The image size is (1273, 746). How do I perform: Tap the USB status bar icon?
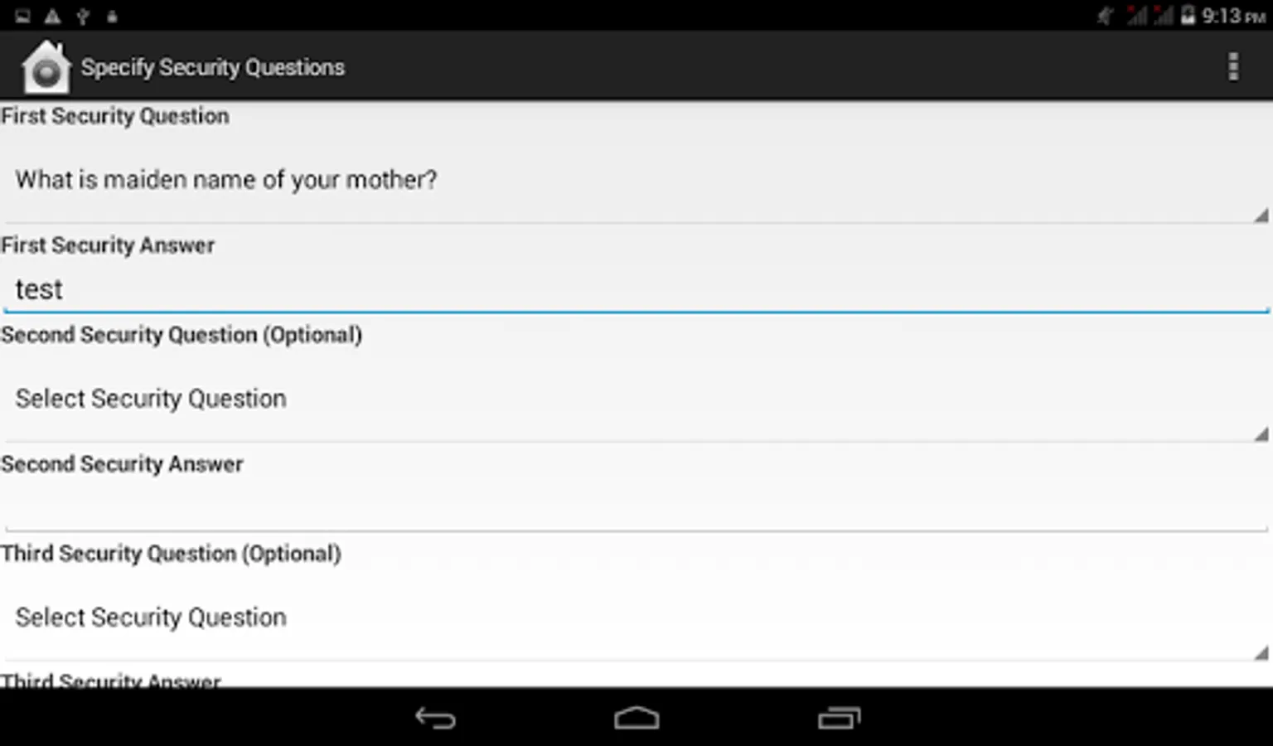[82, 16]
